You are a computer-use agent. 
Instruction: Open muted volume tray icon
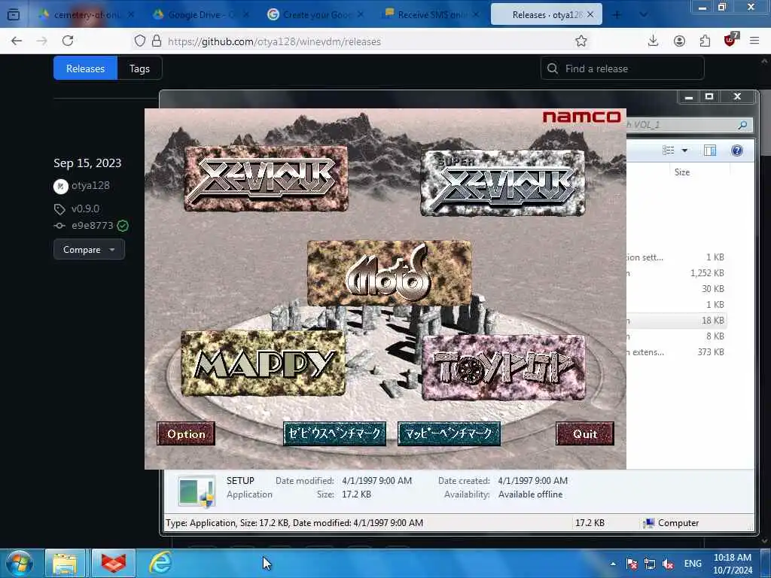click(x=668, y=564)
